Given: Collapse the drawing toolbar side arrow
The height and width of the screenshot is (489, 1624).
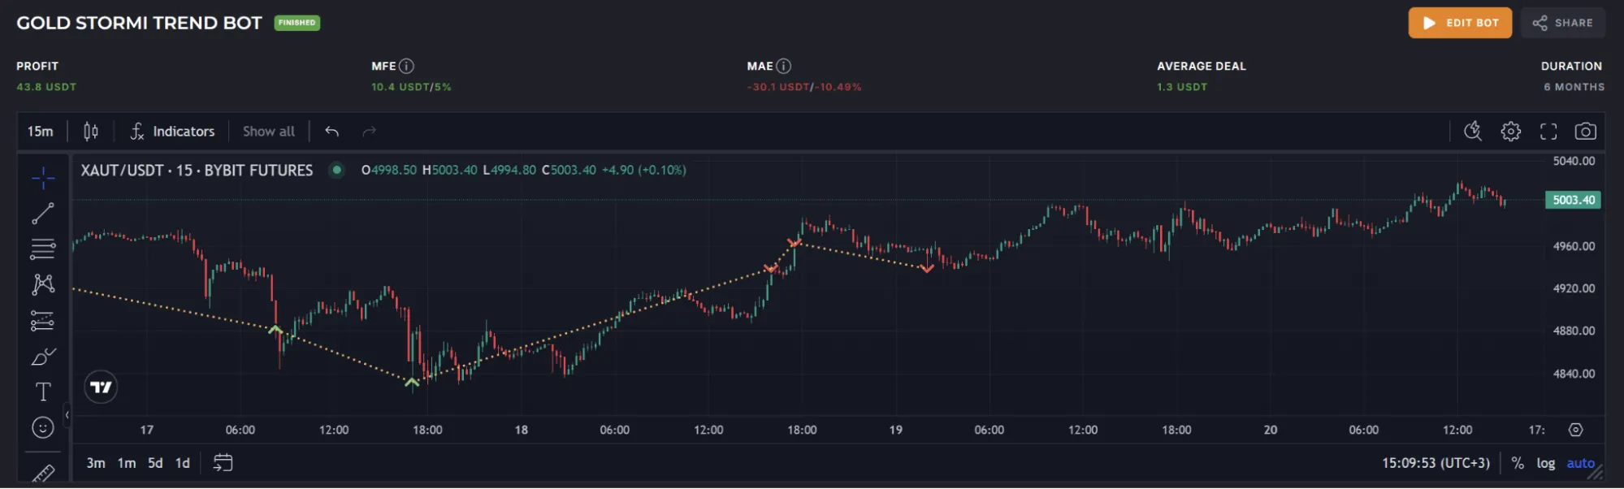Looking at the screenshot, I should 67,415.
